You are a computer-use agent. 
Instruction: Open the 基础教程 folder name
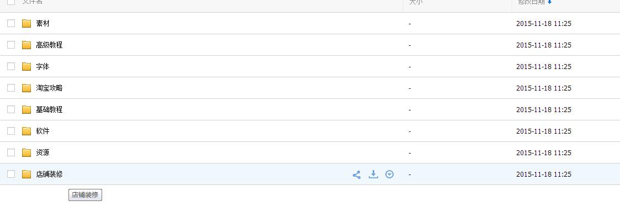point(49,109)
